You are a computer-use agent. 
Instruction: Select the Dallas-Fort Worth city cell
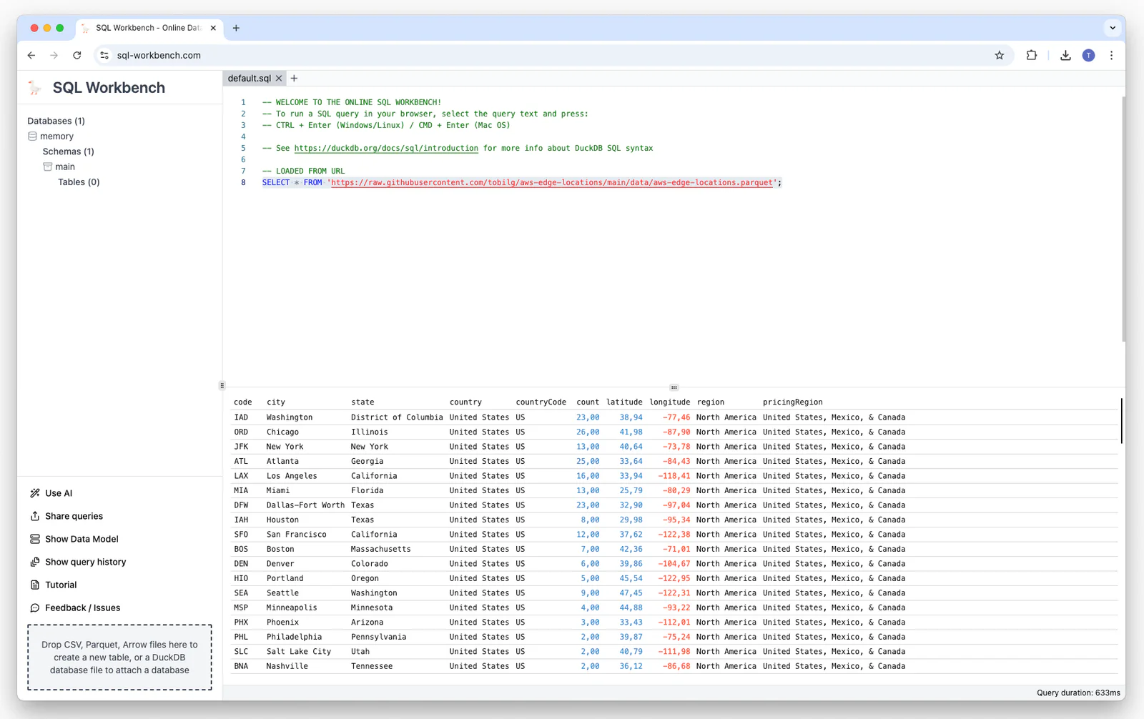pos(305,505)
